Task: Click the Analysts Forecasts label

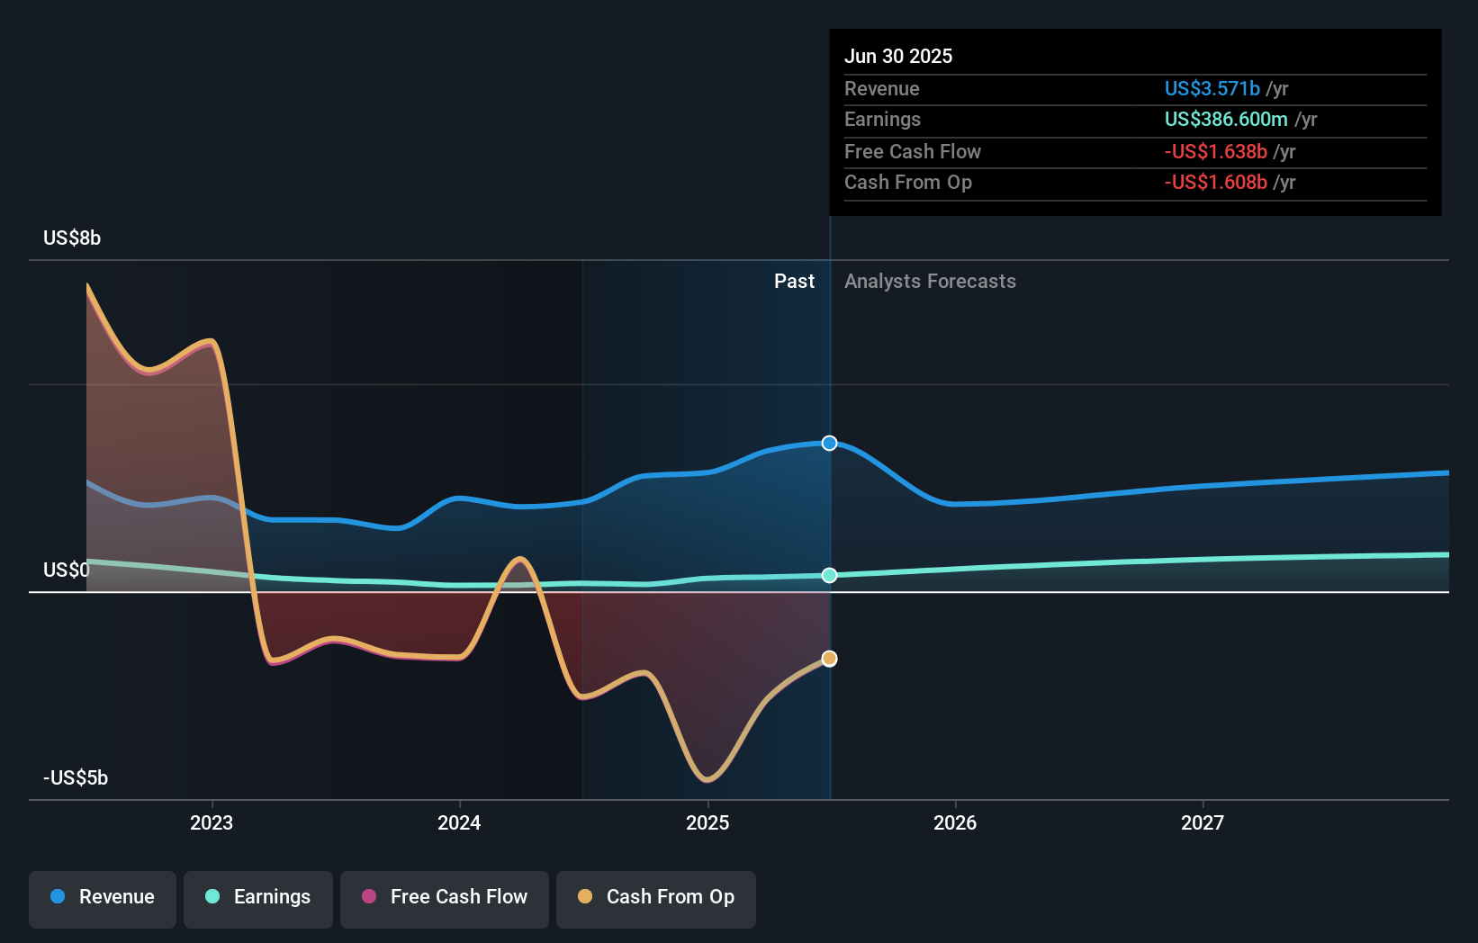Action: pyautogui.click(x=930, y=281)
